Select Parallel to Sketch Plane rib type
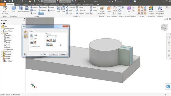 (x=26, y=37)
